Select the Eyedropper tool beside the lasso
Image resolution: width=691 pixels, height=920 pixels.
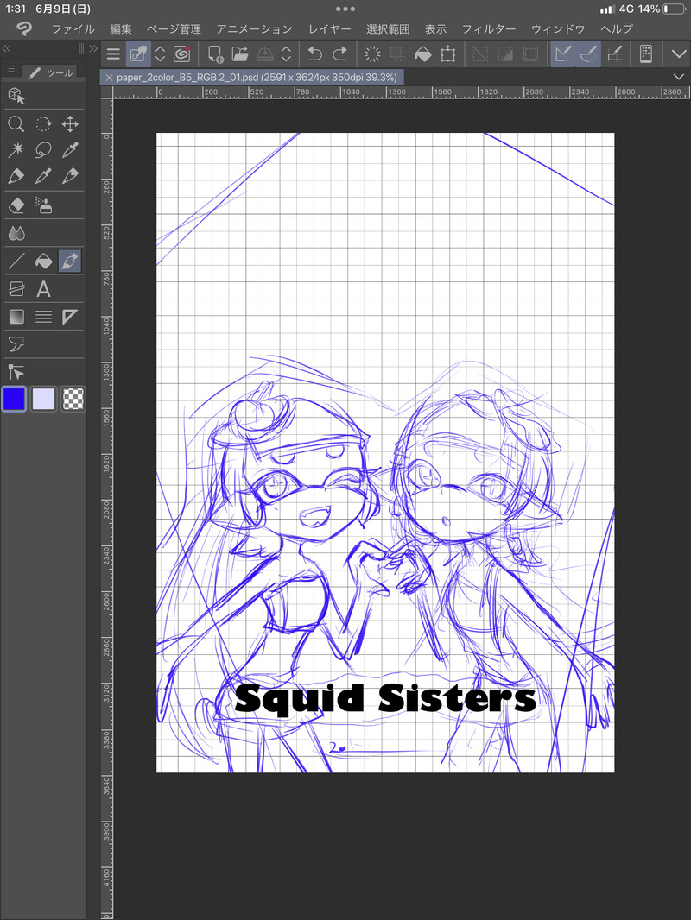(x=70, y=149)
